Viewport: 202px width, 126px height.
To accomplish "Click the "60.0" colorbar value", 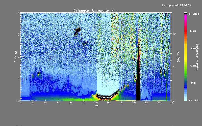I will coord(193,83).
